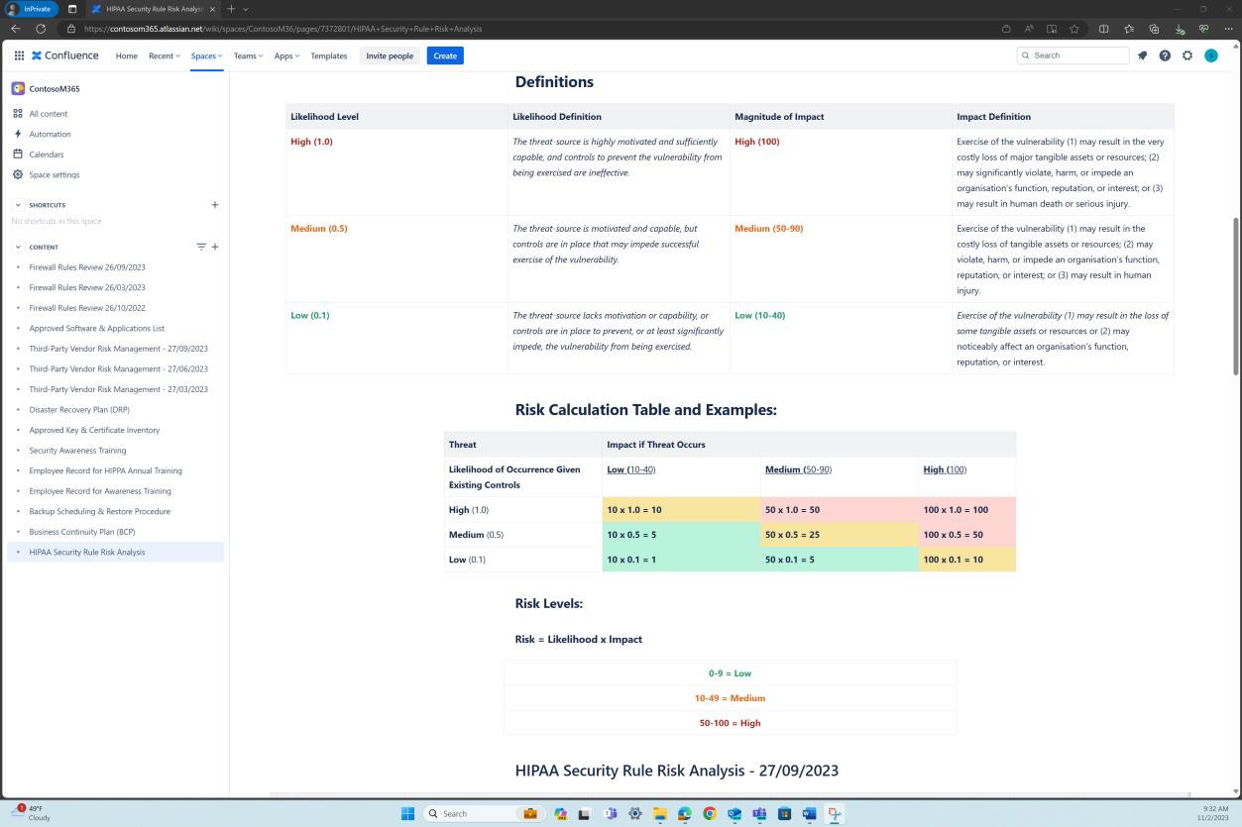Collapse the CONTENT tree
This screenshot has width=1242, height=827.
(17, 247)
